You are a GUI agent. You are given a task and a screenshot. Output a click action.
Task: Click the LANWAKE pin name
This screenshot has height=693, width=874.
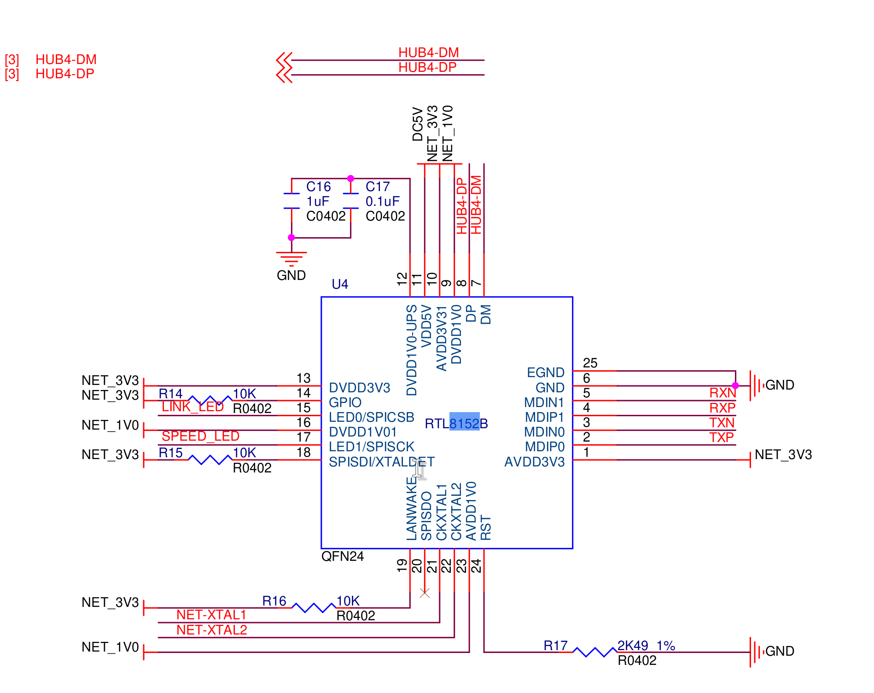pos(411,509)
